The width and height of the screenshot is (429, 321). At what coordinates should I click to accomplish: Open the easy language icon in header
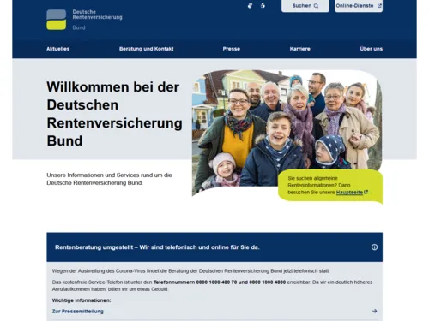(263, 5)
